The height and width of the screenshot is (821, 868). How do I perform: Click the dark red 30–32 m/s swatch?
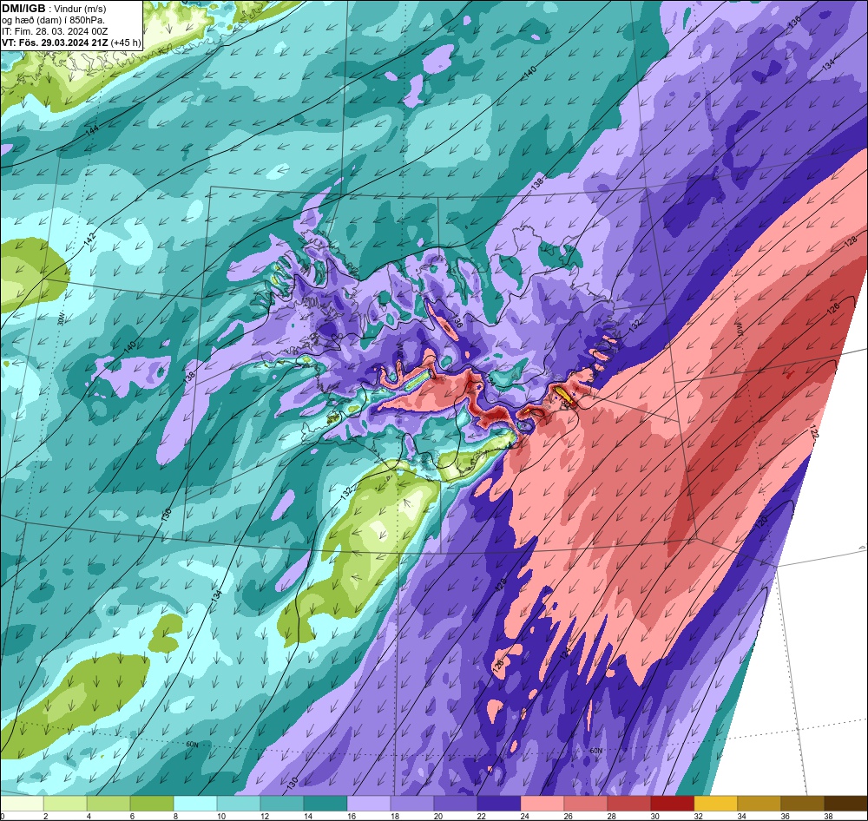(x=672, y=804)
